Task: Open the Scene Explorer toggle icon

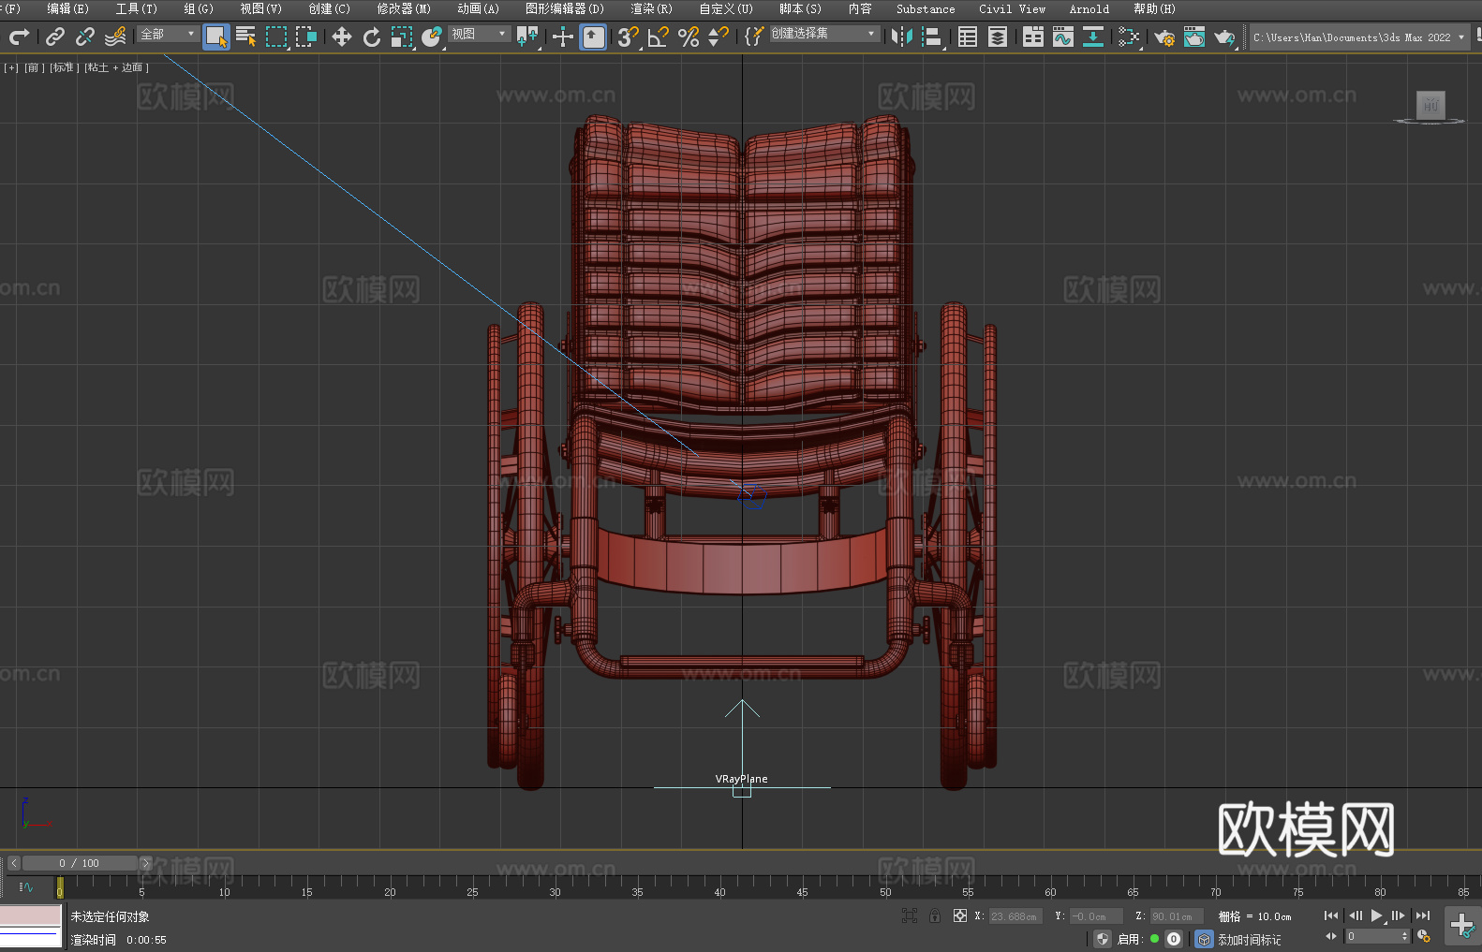Action: pos(968,37)
